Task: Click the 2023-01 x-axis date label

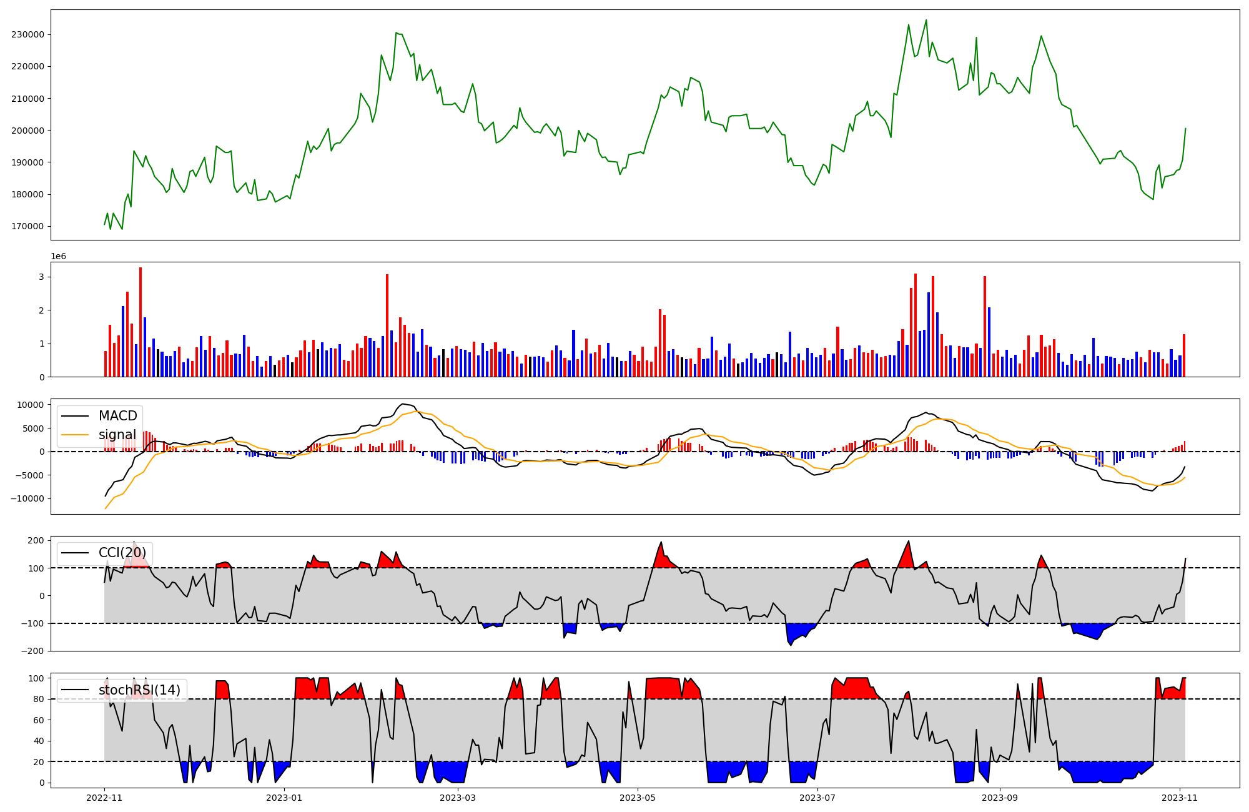Action: coord(284,797)
